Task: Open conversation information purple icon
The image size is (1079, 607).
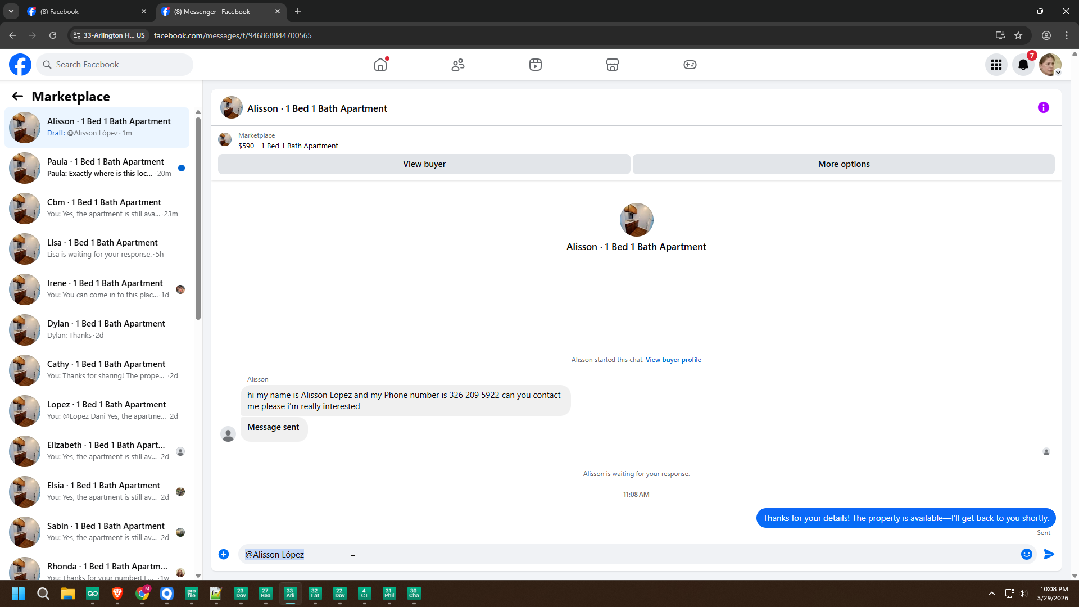Action: (x=1044, y=107)
